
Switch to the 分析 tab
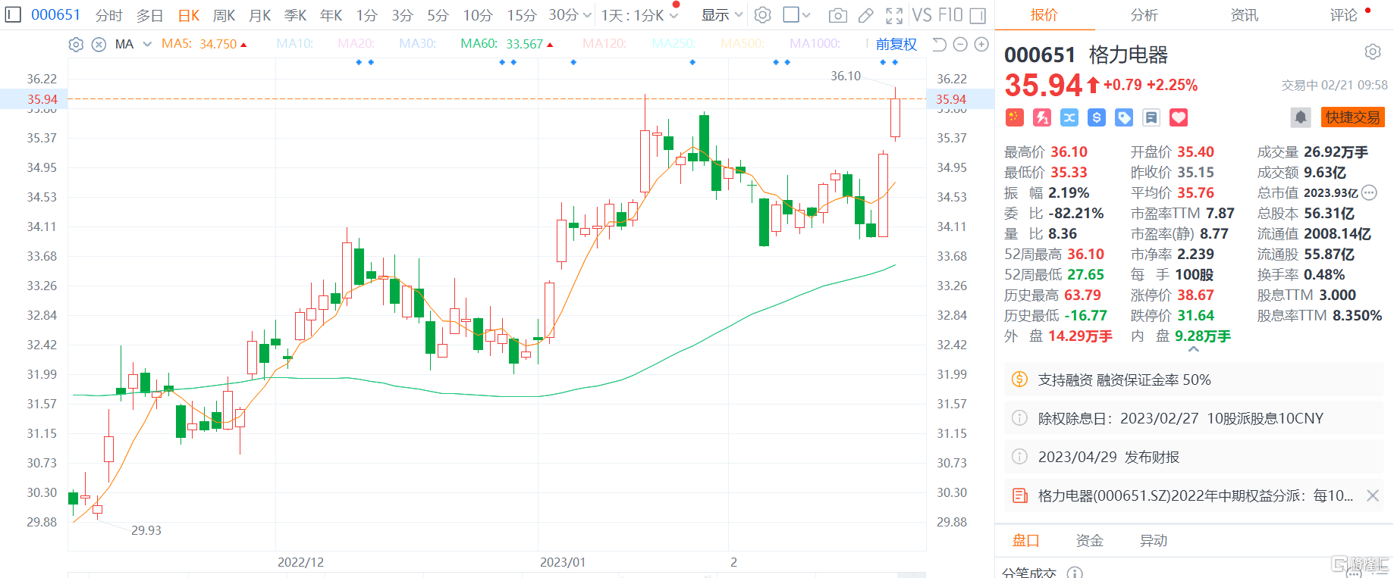(x=1144, y=15)
